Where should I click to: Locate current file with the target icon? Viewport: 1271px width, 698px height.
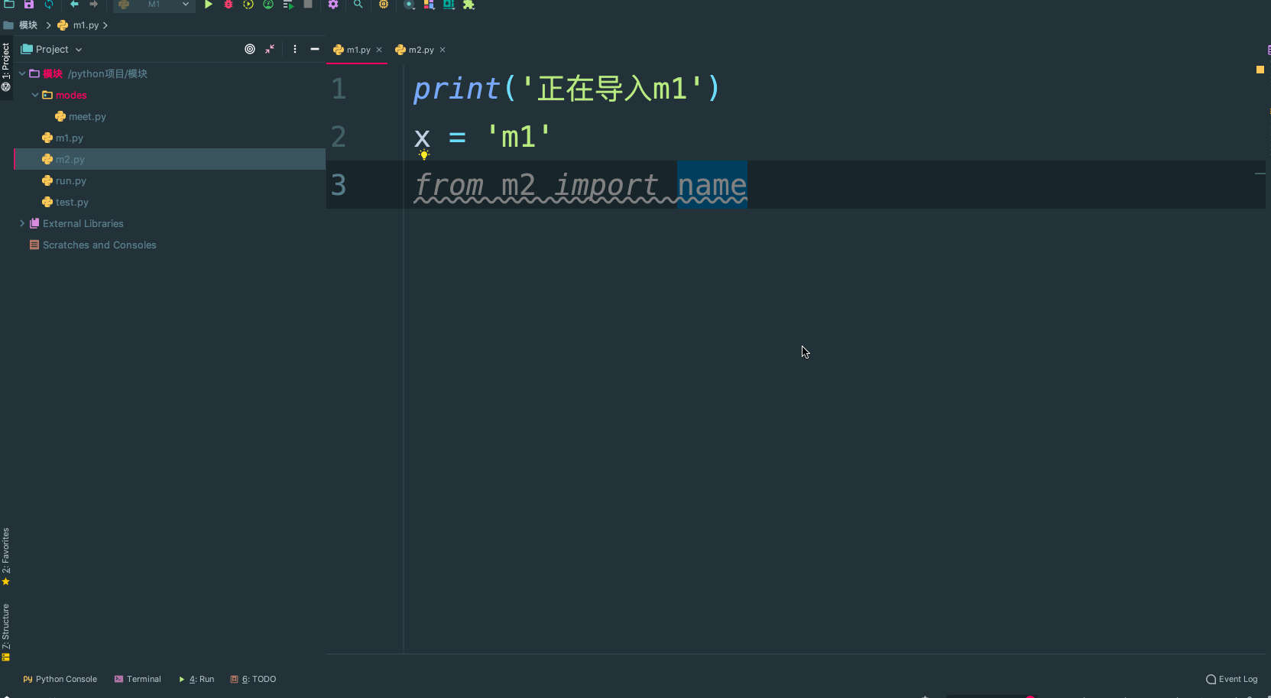coord(250,49)
